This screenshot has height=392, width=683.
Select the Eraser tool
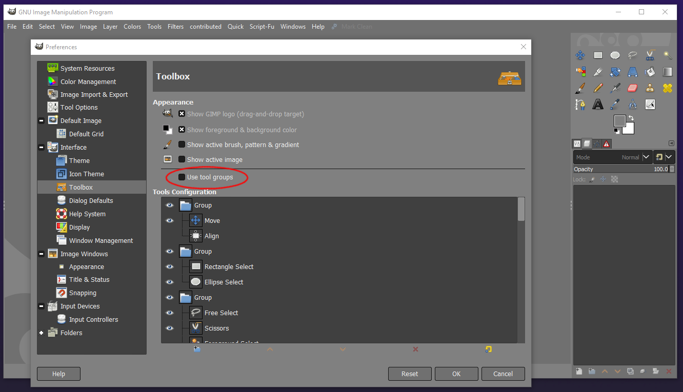tap(633, 88)
